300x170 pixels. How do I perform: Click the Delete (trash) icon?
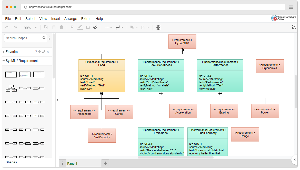[x=62, y=27]
